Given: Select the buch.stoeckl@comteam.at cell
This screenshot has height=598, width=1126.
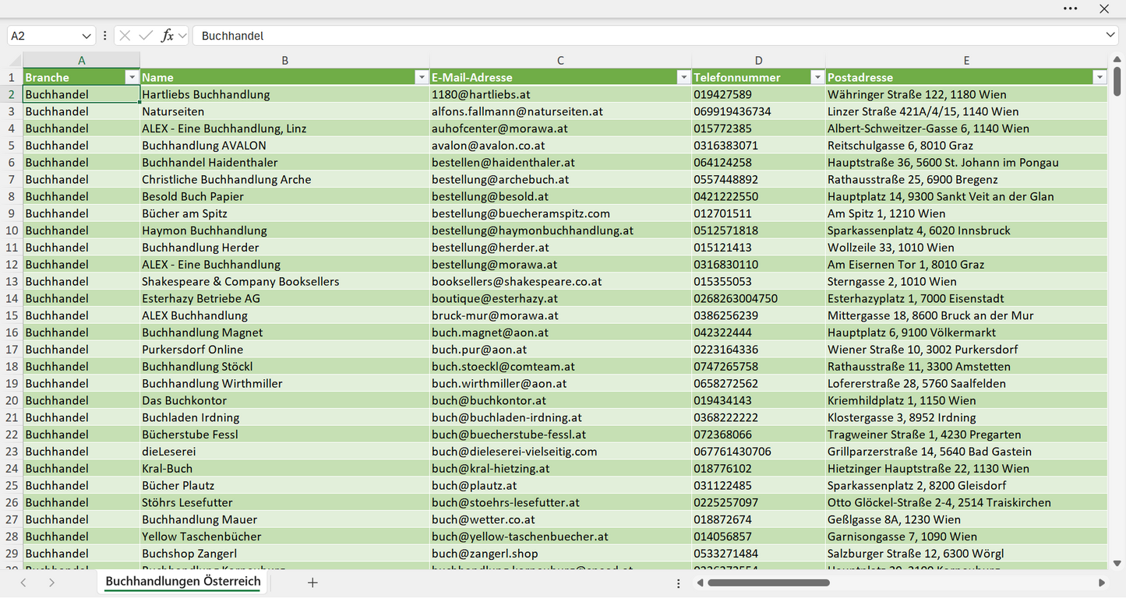Looking at the screenshot, I should coord(560,367).
